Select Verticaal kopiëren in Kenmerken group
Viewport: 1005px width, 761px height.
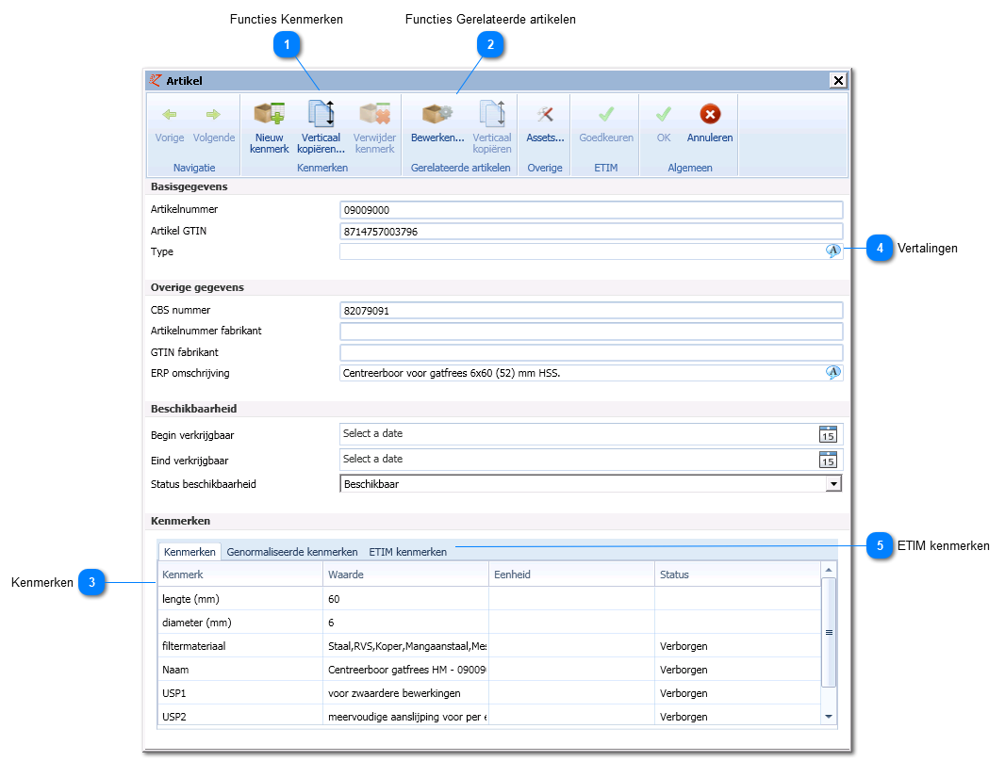(321, 127)
